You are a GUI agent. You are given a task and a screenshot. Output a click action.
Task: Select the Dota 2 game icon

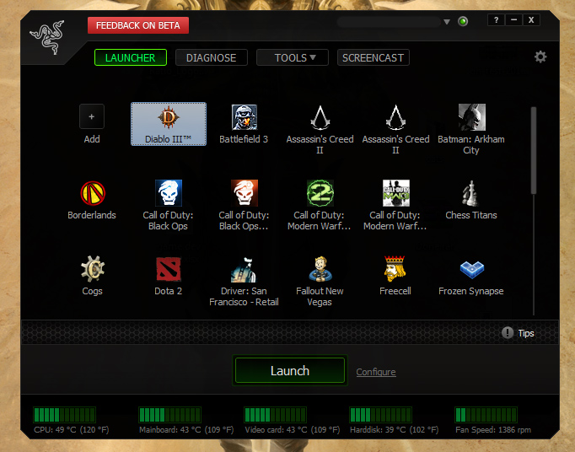point(168,269)
